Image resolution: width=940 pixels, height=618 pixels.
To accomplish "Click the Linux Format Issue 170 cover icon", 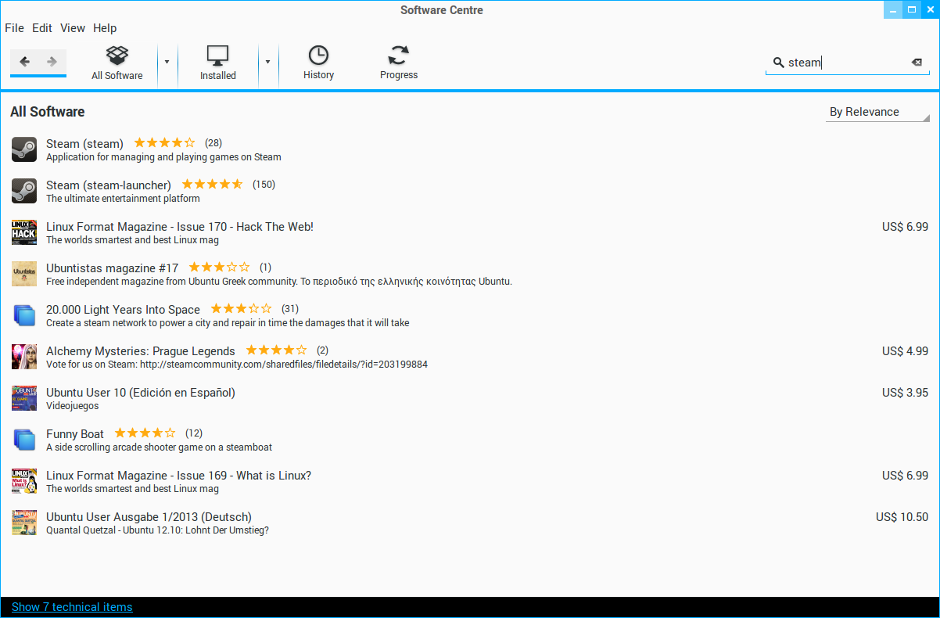I will coord(24,232).
